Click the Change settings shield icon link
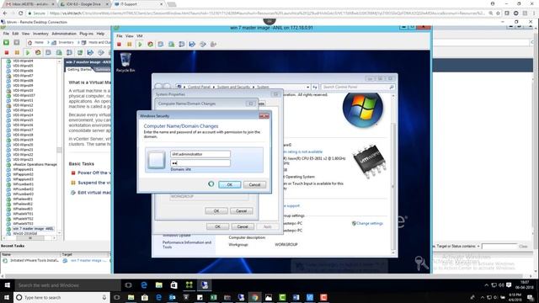The height and width of the screenshot is (303, 539). pos(367,223)
